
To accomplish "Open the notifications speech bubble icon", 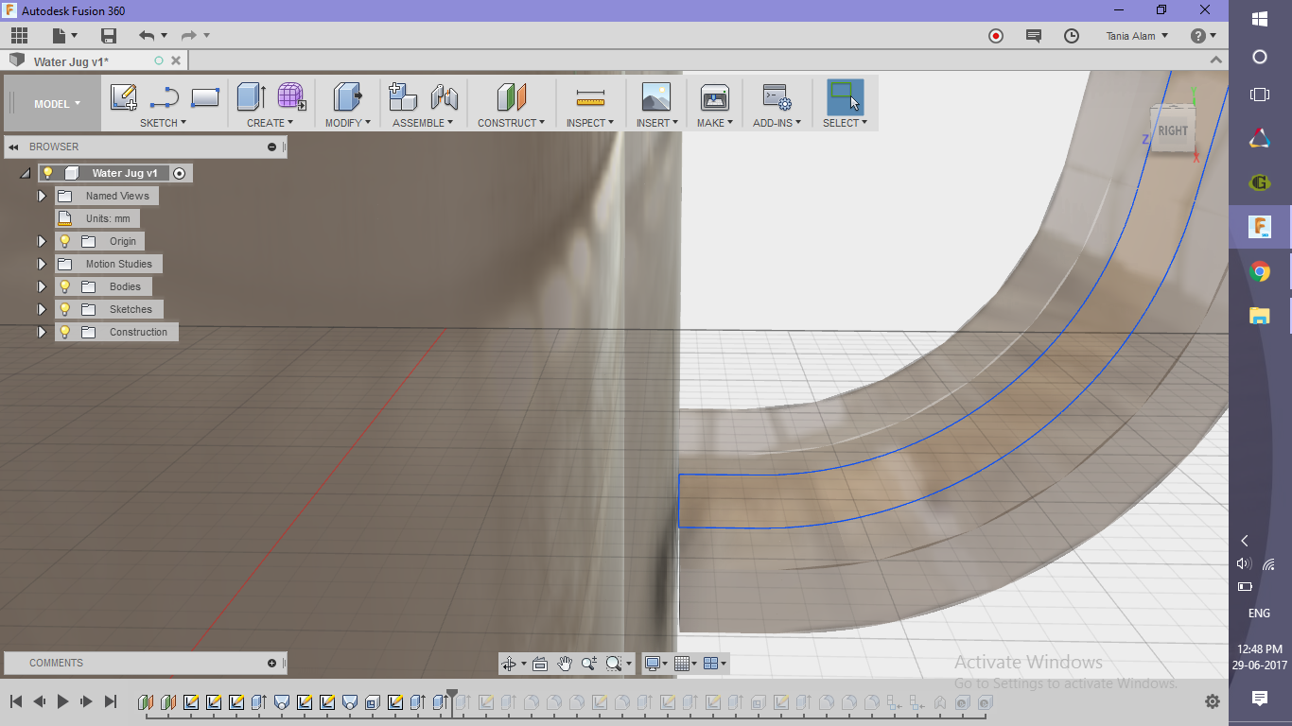I will pos(1034,36).
